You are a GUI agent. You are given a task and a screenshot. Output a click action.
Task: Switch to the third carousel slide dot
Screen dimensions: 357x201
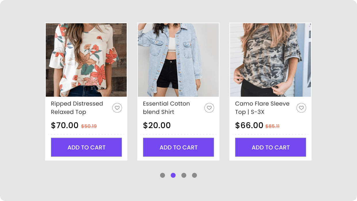184,175
